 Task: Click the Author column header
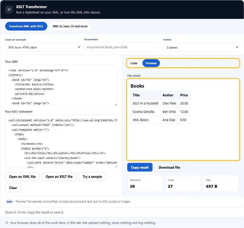169,95
